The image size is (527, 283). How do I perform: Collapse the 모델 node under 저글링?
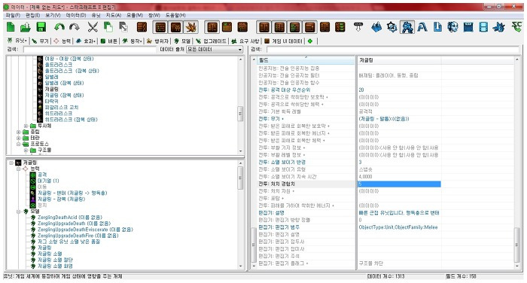pyautogui.click(x=19, y=211)
